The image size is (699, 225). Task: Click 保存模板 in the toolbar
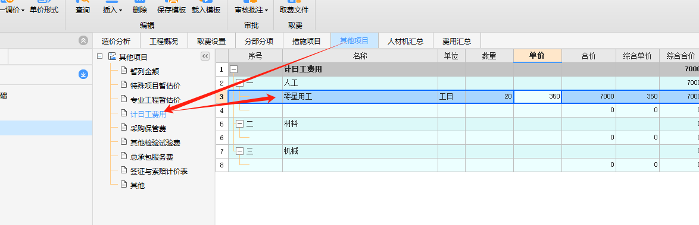point(171,7)
